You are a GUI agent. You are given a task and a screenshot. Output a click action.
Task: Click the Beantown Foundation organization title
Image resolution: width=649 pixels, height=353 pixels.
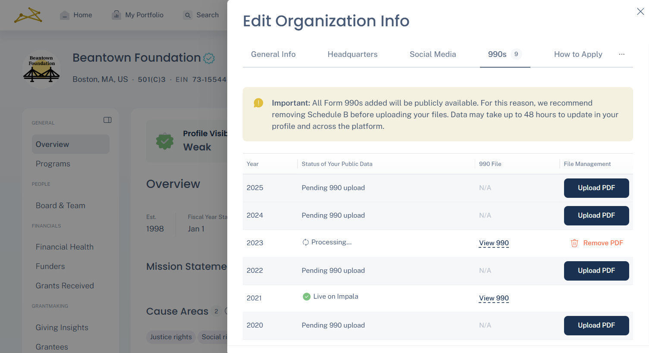pos(137,58)
